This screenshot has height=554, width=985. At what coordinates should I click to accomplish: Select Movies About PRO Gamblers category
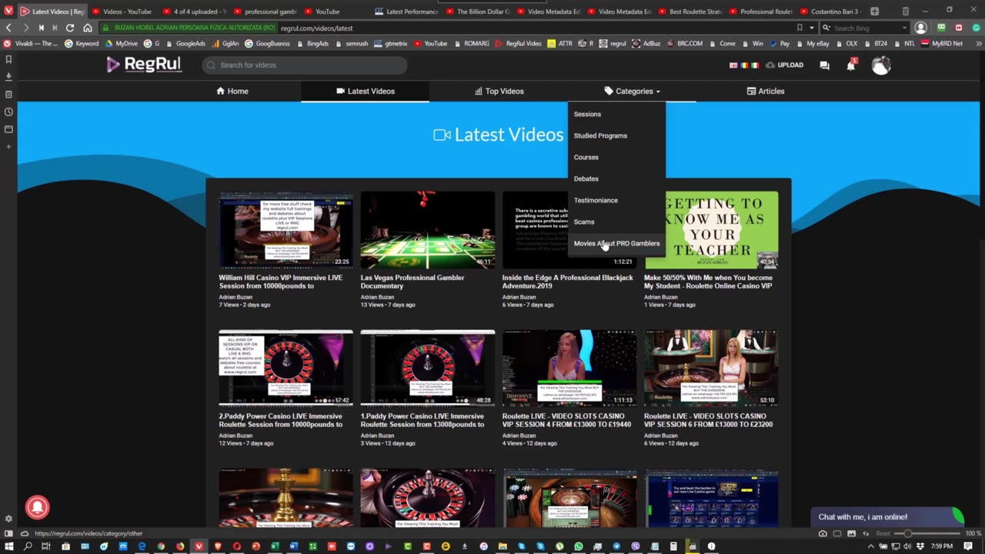(x=616, y=243)
